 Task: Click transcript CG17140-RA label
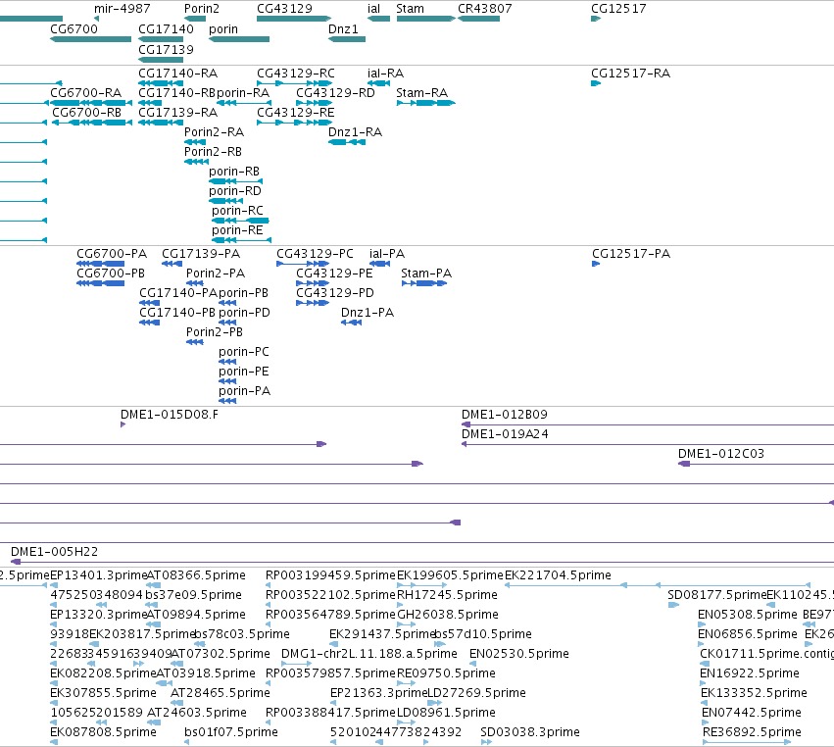tap(177, 74)
